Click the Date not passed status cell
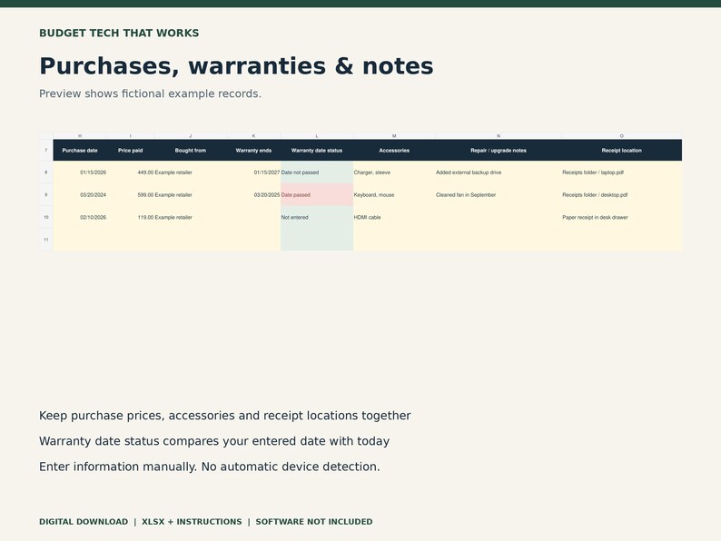Image resolution: width=721 pixels, height=541 pixels. (x=317, y=172)
